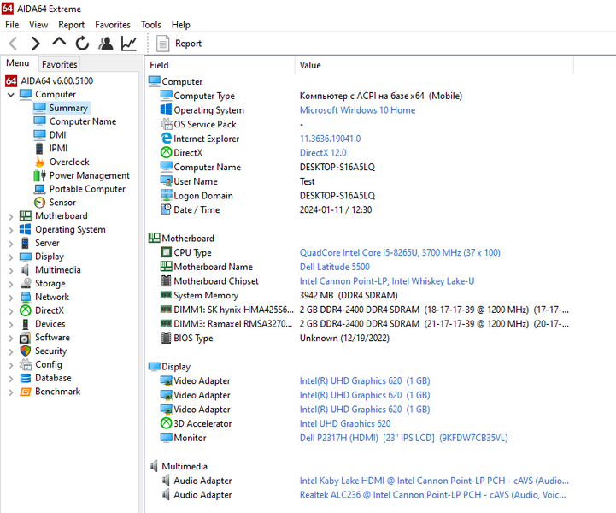Expand the Server tree node
Image resolution: width=616 pixels, height=513 pixels.
point(11,244)
